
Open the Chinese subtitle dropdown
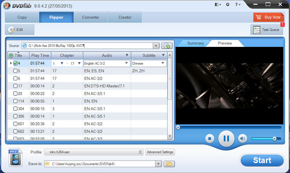(x=149, y=63)
